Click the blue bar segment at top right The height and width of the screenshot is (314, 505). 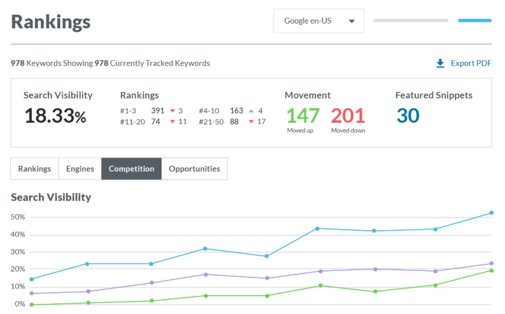[474, 21]
